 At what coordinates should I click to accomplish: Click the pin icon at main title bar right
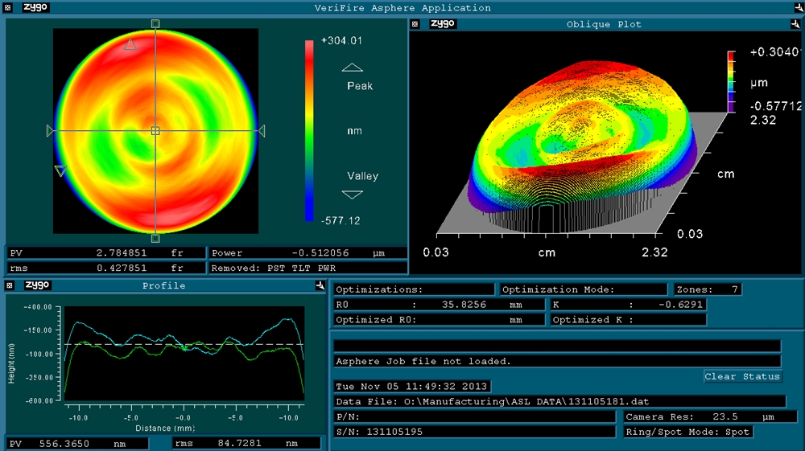[799, 7]
